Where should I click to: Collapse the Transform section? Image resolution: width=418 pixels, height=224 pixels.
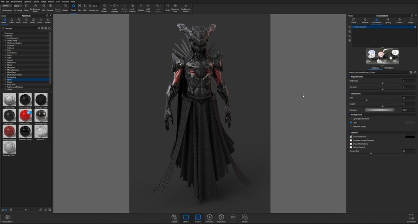point(349,93)
